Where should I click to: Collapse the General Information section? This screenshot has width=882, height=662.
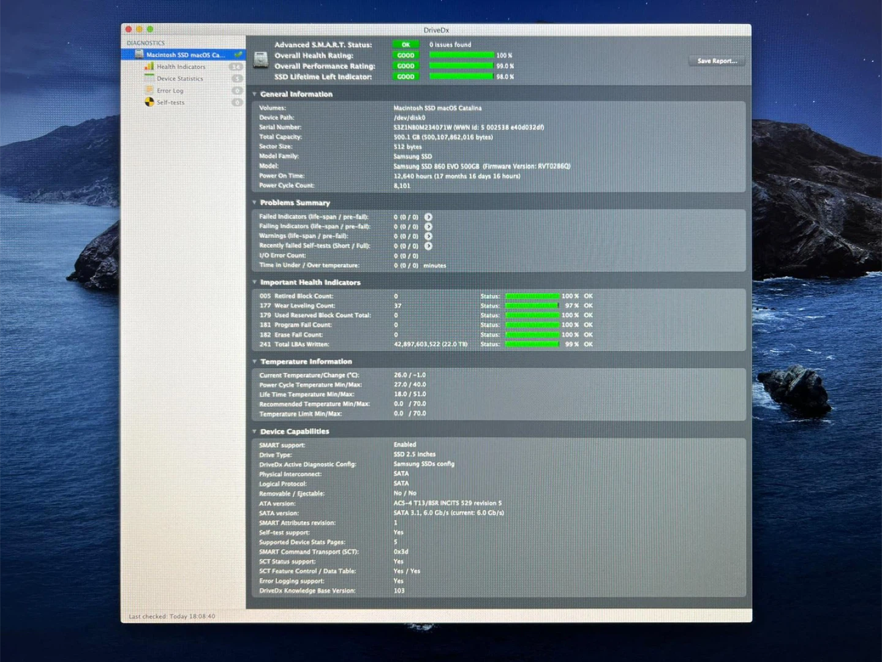point(254,94)
